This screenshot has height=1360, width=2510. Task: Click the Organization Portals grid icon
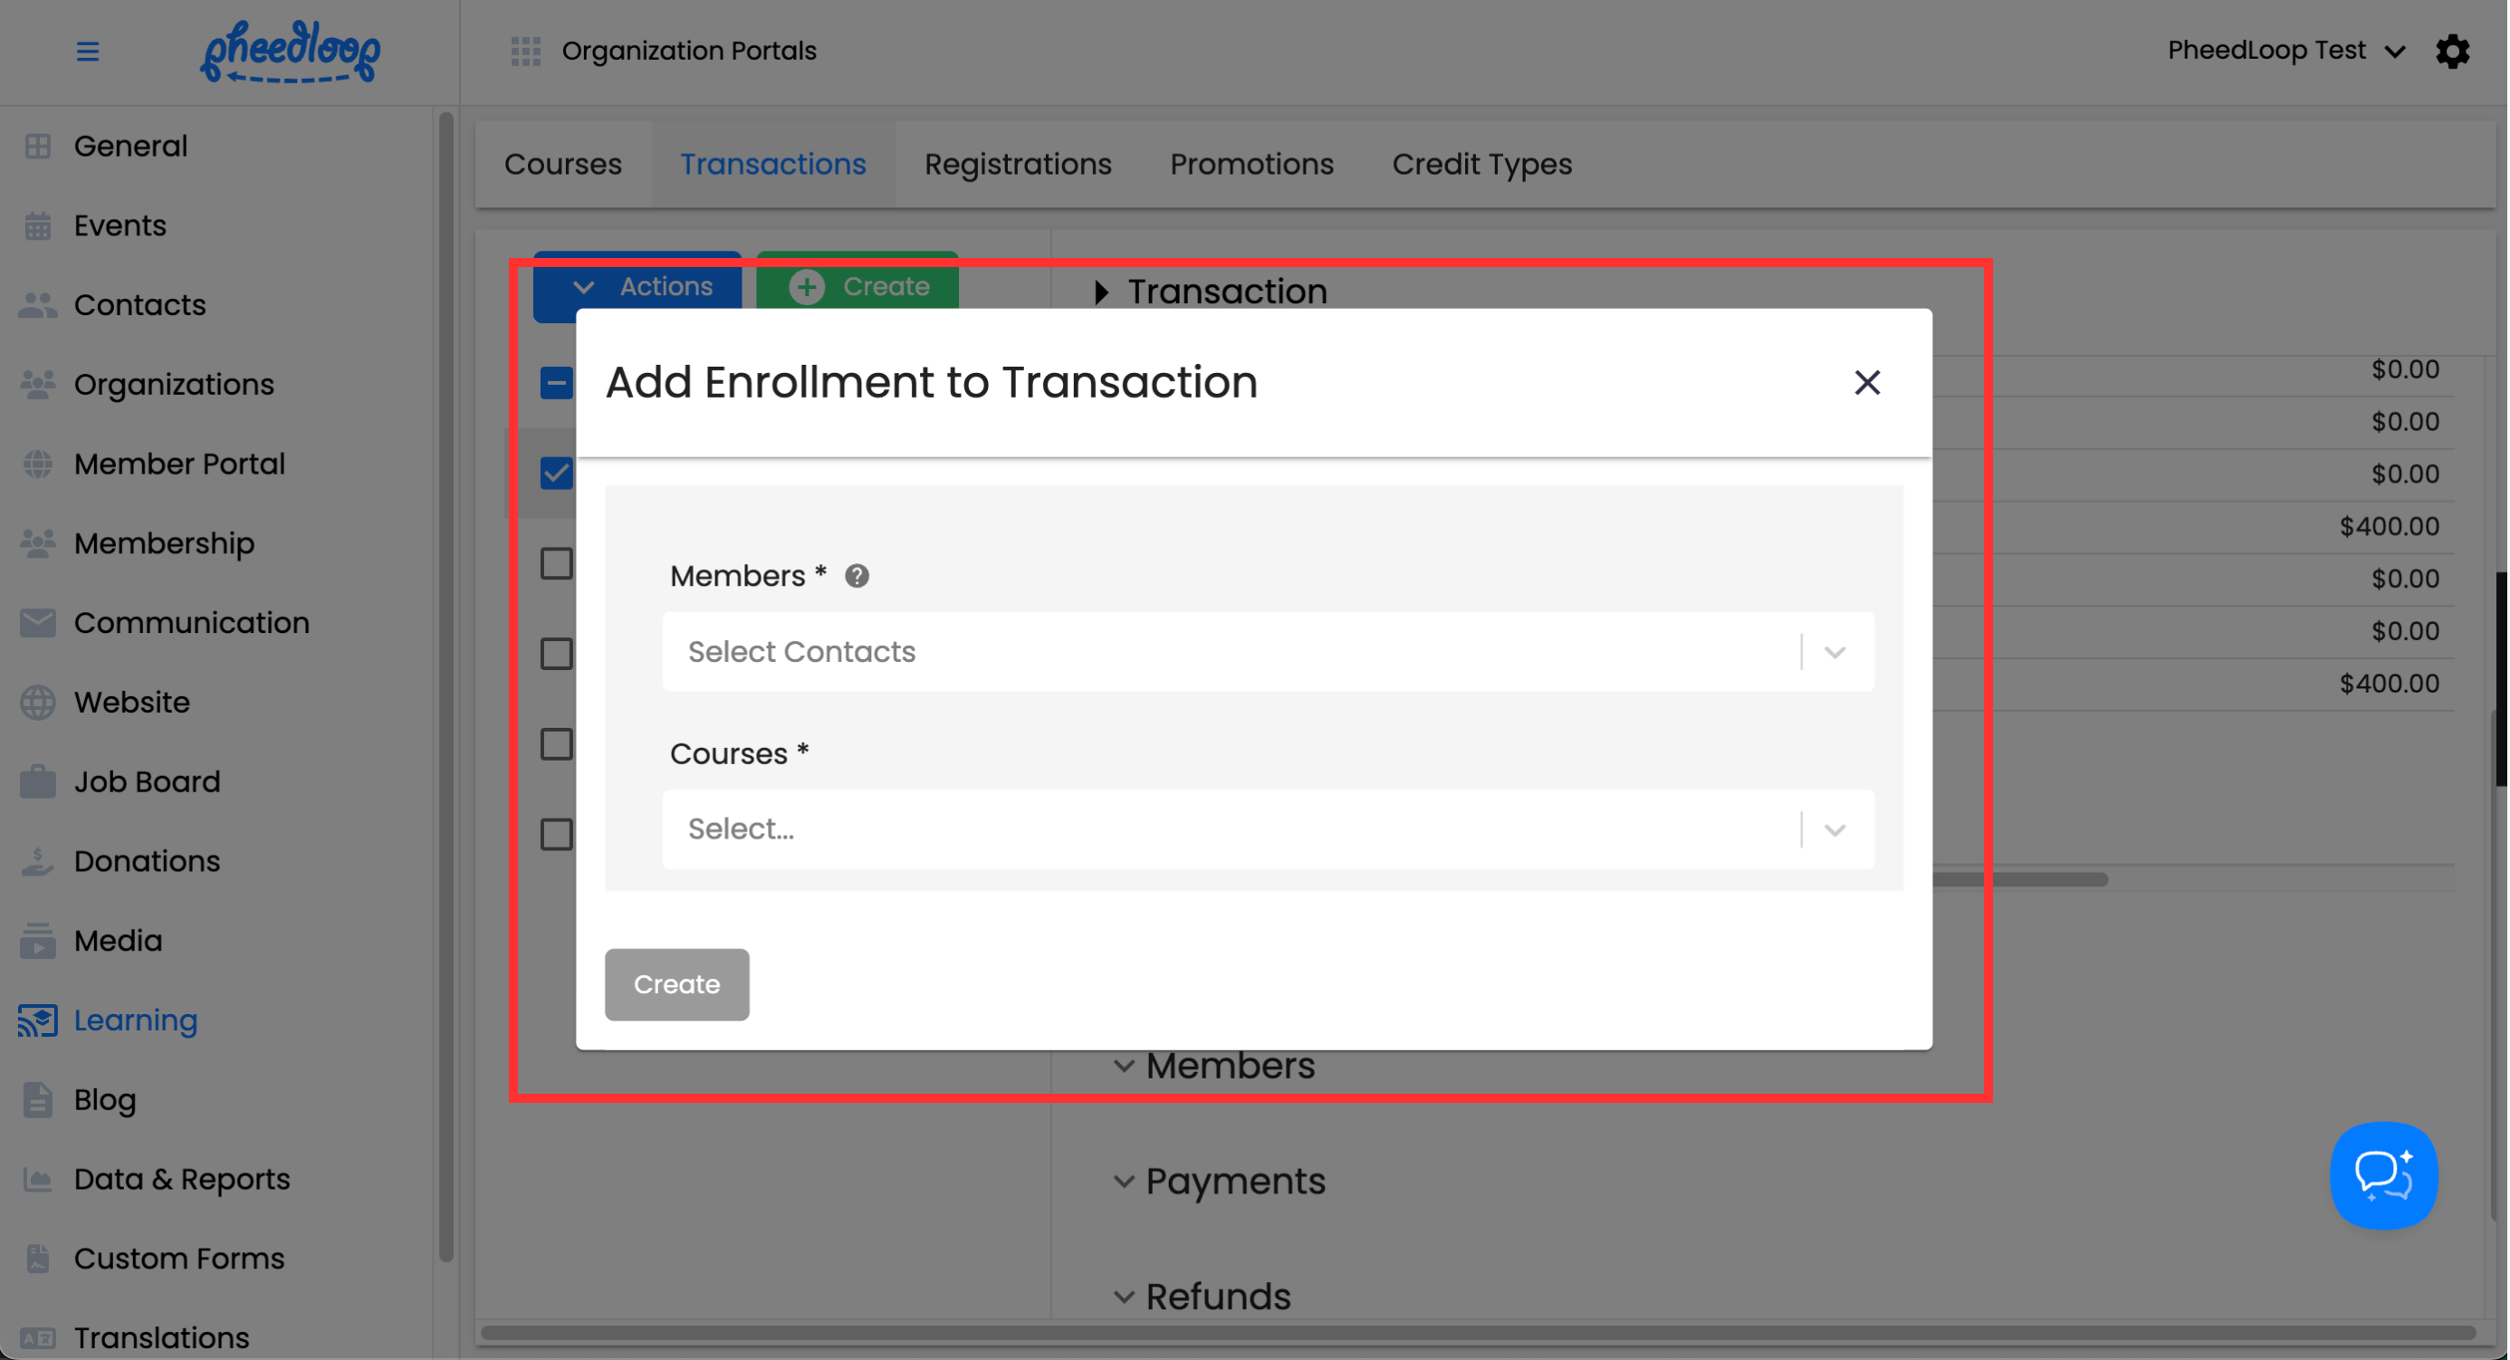tap(525, 51)
